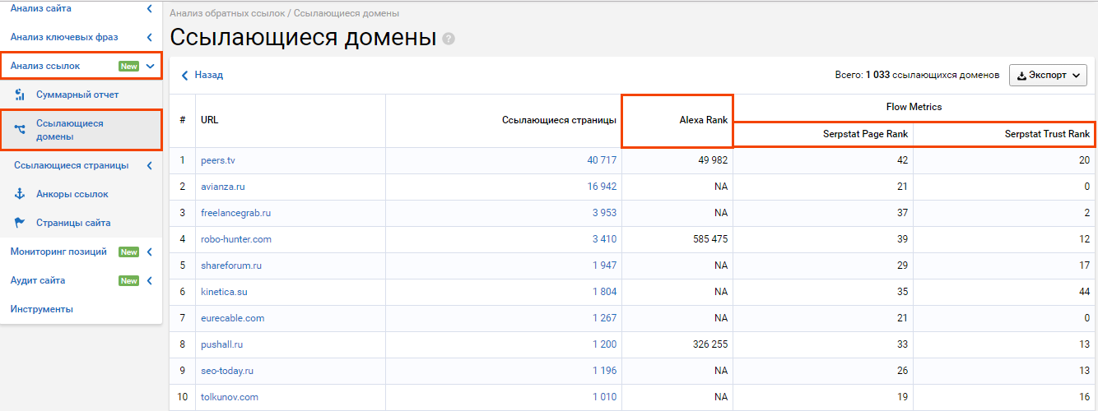Click the Trust Rank value 44
1098x411 pixels.
coord(1084,292)
